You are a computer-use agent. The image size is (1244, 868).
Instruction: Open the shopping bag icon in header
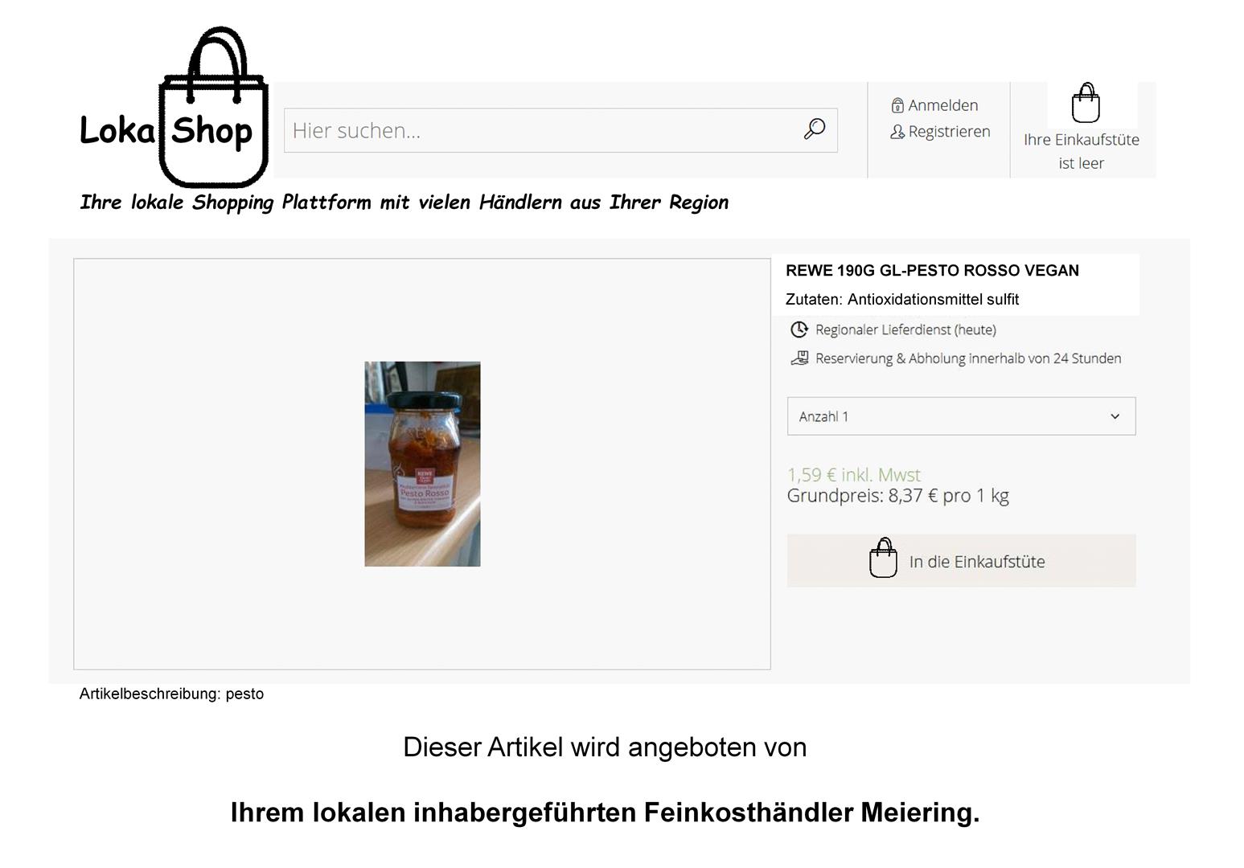1086,103
